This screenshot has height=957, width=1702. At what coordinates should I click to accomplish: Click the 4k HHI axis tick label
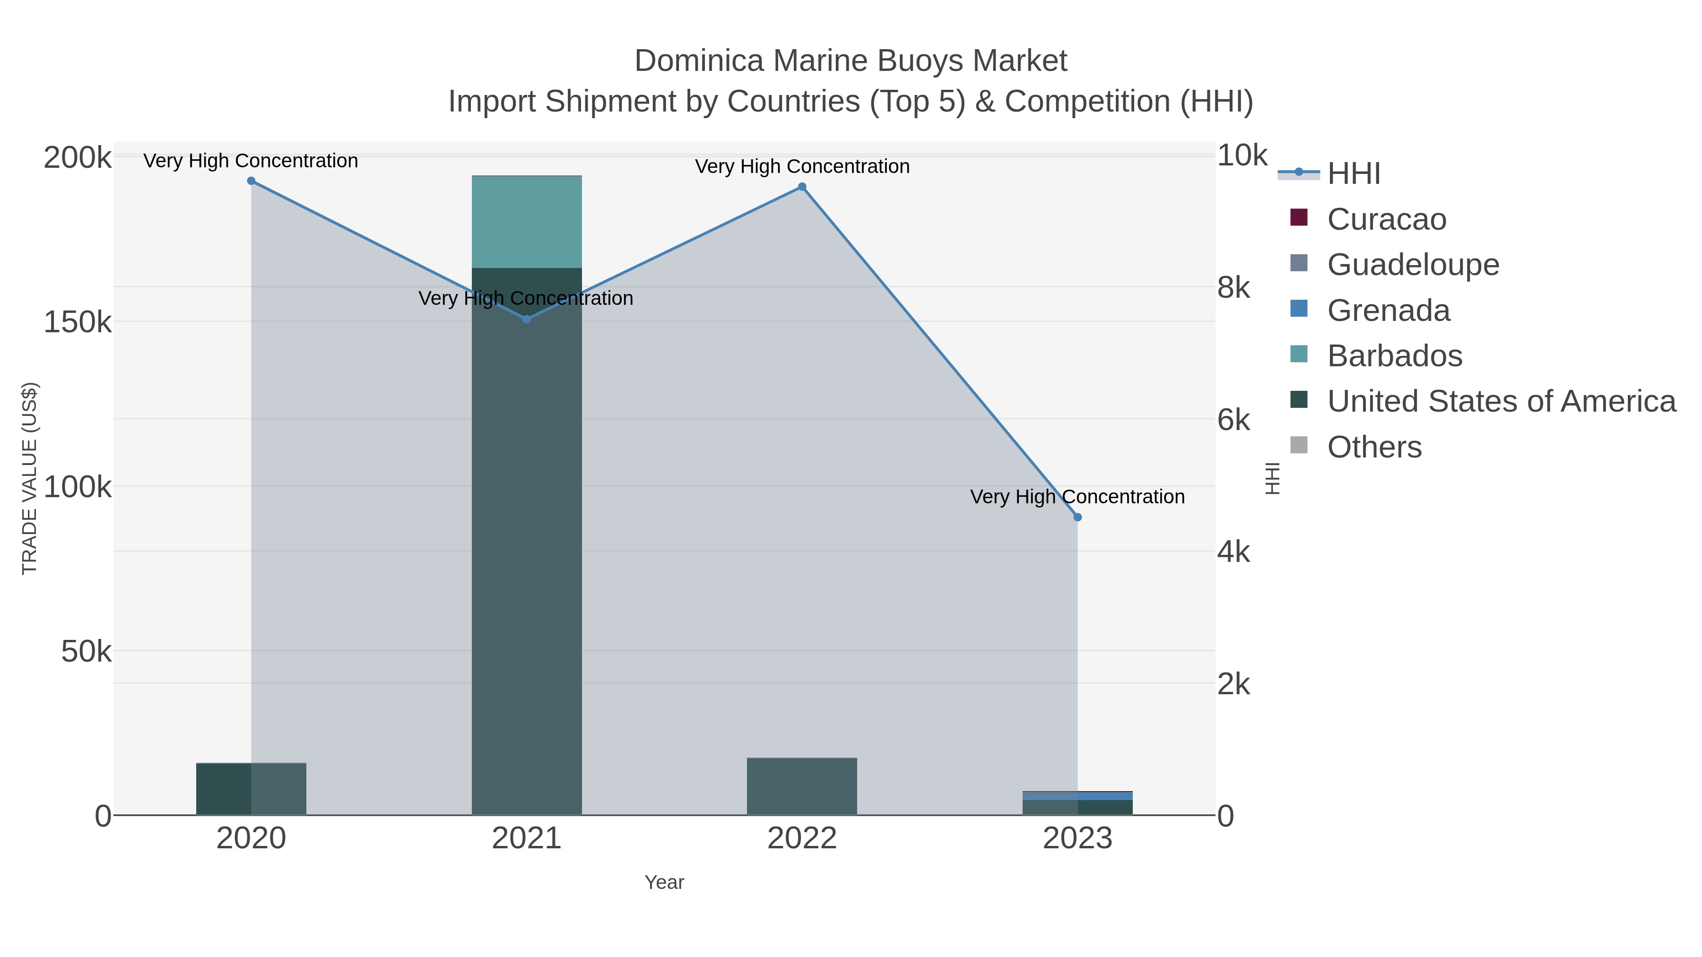point(1233,552)
